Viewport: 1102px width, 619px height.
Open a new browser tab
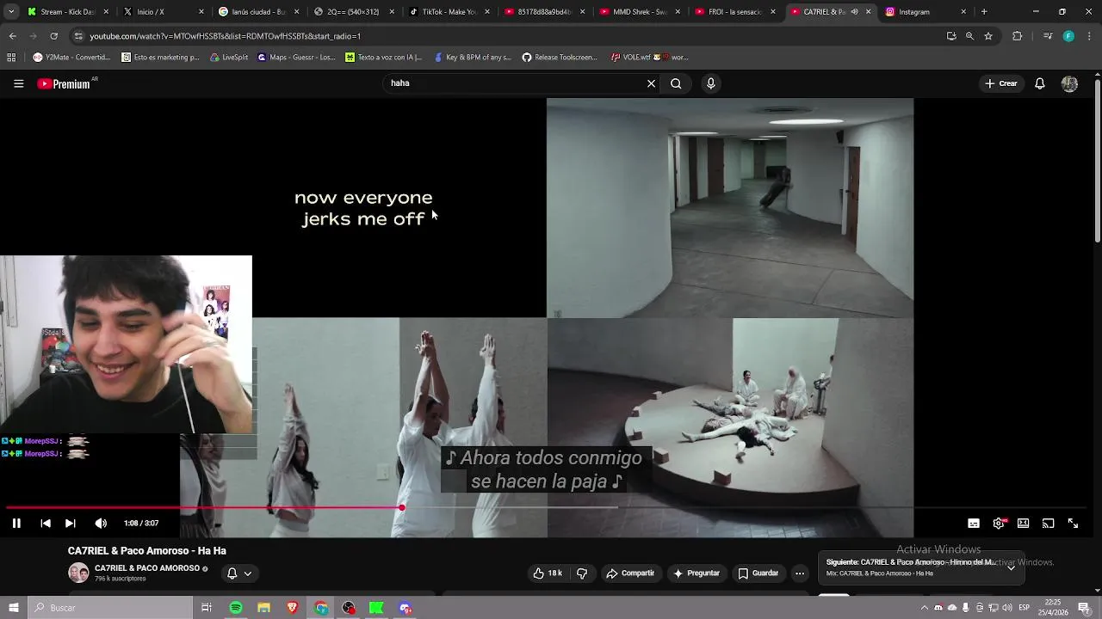[x=983, y=12]
